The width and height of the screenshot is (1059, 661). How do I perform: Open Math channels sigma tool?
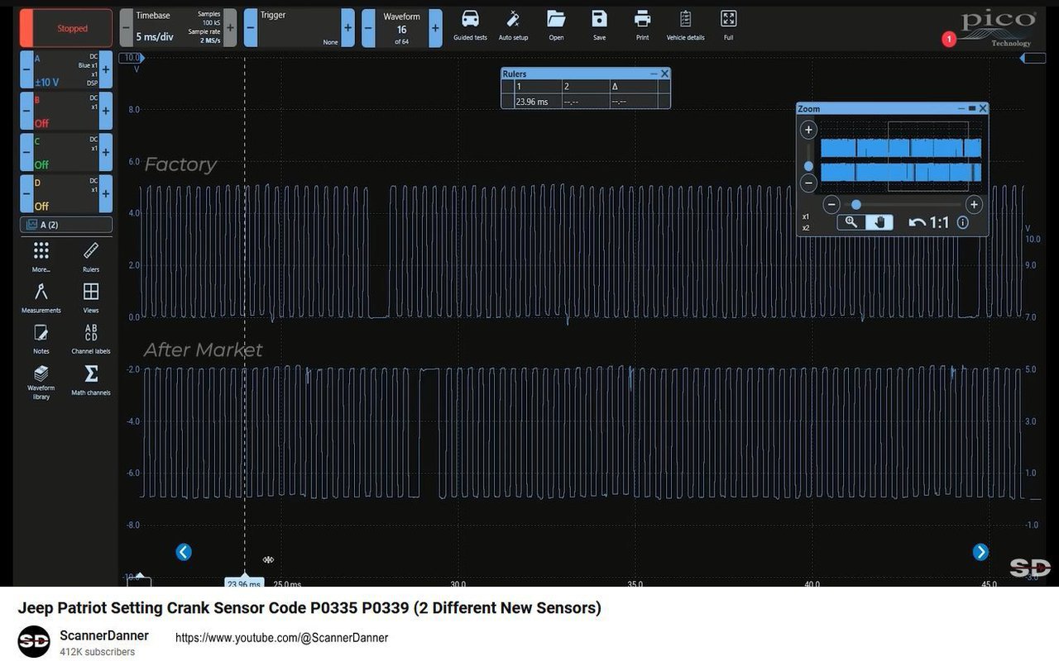(91, 380)
